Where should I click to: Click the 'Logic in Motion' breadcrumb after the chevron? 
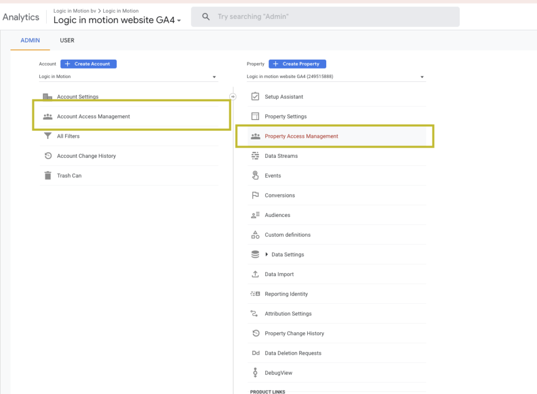pyautogui.click(x=121, y=11)
